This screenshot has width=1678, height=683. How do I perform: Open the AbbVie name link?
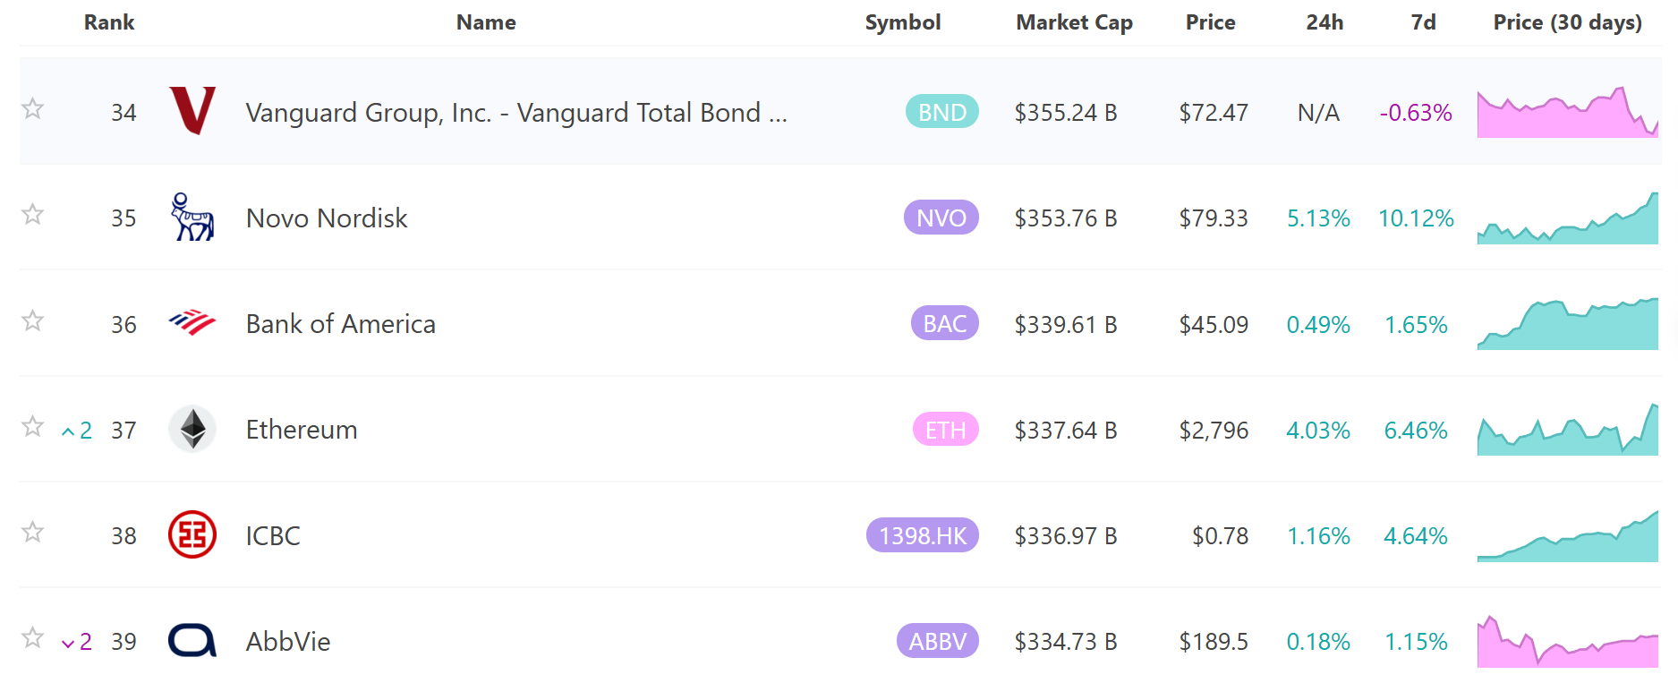click(288, 641)
